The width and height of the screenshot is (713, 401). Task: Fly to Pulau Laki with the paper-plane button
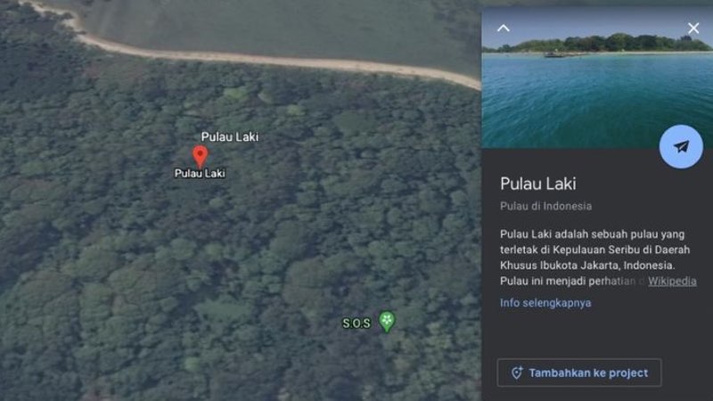click(x=681, y=147)
